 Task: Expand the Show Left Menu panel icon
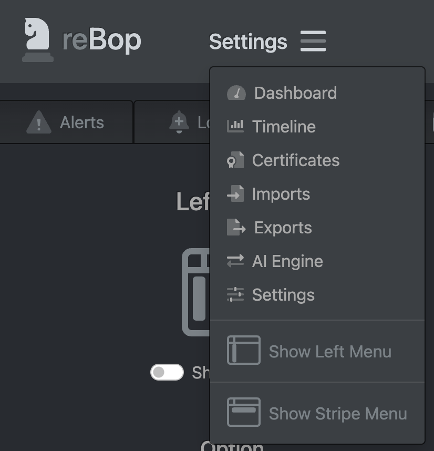click(243, 350)
